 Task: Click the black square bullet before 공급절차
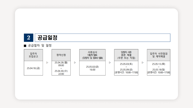[25, 46]
